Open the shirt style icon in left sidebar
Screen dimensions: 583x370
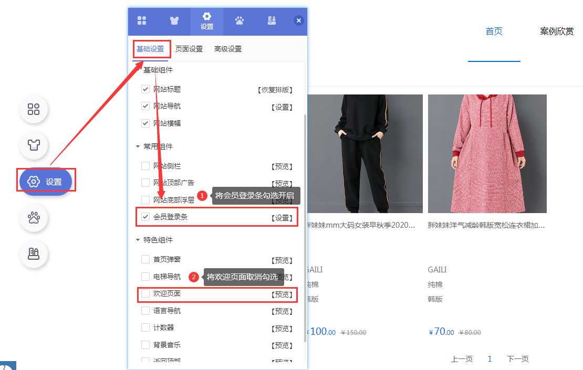click(x=34, y=145)
